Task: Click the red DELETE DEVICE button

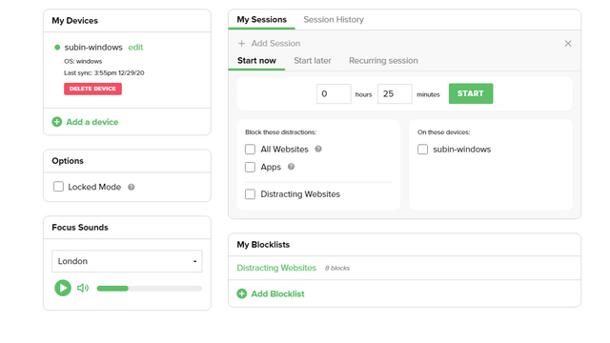Action: [92, 89]
